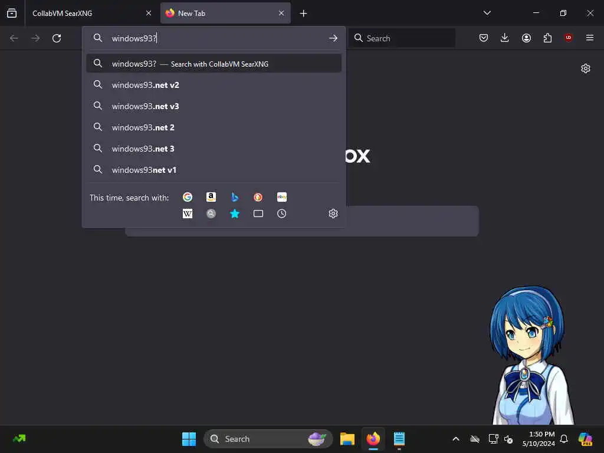Click the Go arrow in the address bar
The height and width of the screenshot is (453, 604).
click(x=333, y=38)
